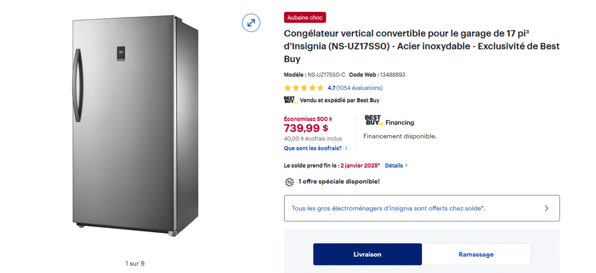Click the five-star rating icons
The height and width of the screenshot is (273, 596).
[304, 88]
